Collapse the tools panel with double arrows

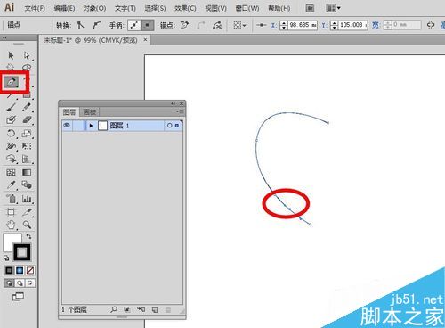tap(4, 37)
